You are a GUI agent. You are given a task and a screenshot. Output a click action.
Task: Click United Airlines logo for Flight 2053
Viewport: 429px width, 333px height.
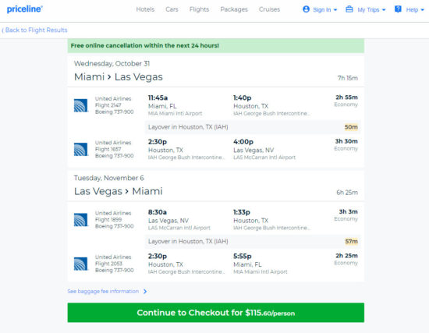tap(80, 264)
